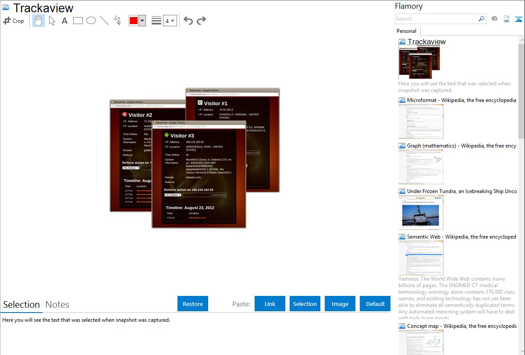Pick the ellipse shape tool
The height and width of the screenshot is (355, 525).
[x=91, y=21]
